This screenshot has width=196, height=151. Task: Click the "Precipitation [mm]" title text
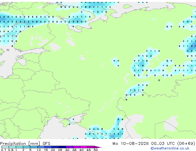point(20,144)
